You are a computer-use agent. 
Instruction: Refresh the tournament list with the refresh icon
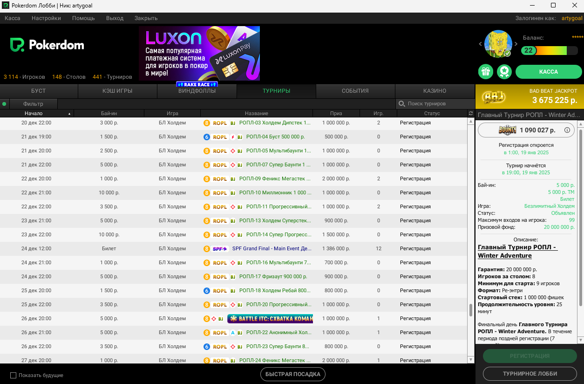coord(470,114)
